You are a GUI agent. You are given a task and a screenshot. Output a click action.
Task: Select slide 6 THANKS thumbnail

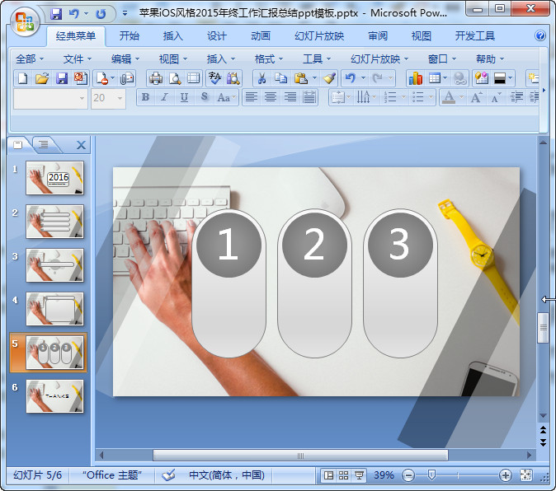pyautogui.click(x=55, y=396)
